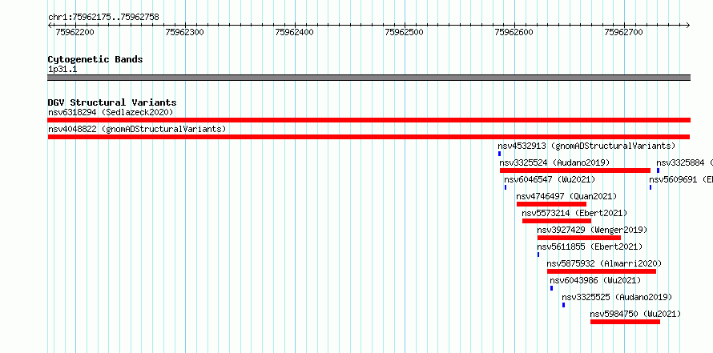Viewport: 713px width, 353px height.
Task: Select the red bar under nsv5573214
Action: (557, 221)
